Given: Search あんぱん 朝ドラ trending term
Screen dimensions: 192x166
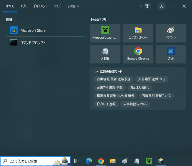Looking at the screenshot, I should click(x=140, y=87).
